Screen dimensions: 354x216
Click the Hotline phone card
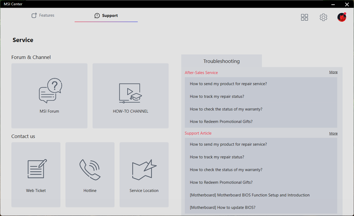tap(90, 175)
